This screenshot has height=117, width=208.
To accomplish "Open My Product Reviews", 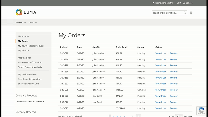I will click(27, 74).
